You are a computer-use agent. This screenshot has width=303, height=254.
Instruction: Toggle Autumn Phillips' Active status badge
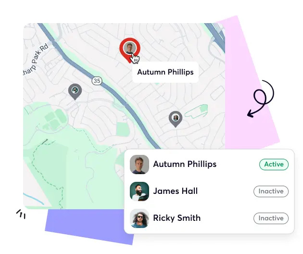[x=274, y=165]
